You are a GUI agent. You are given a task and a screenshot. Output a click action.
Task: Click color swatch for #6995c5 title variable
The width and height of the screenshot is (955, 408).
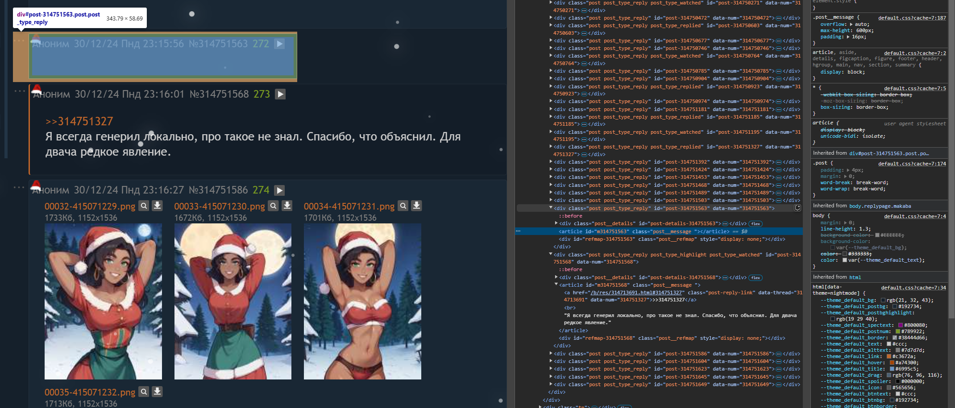[x=892, y=369]
